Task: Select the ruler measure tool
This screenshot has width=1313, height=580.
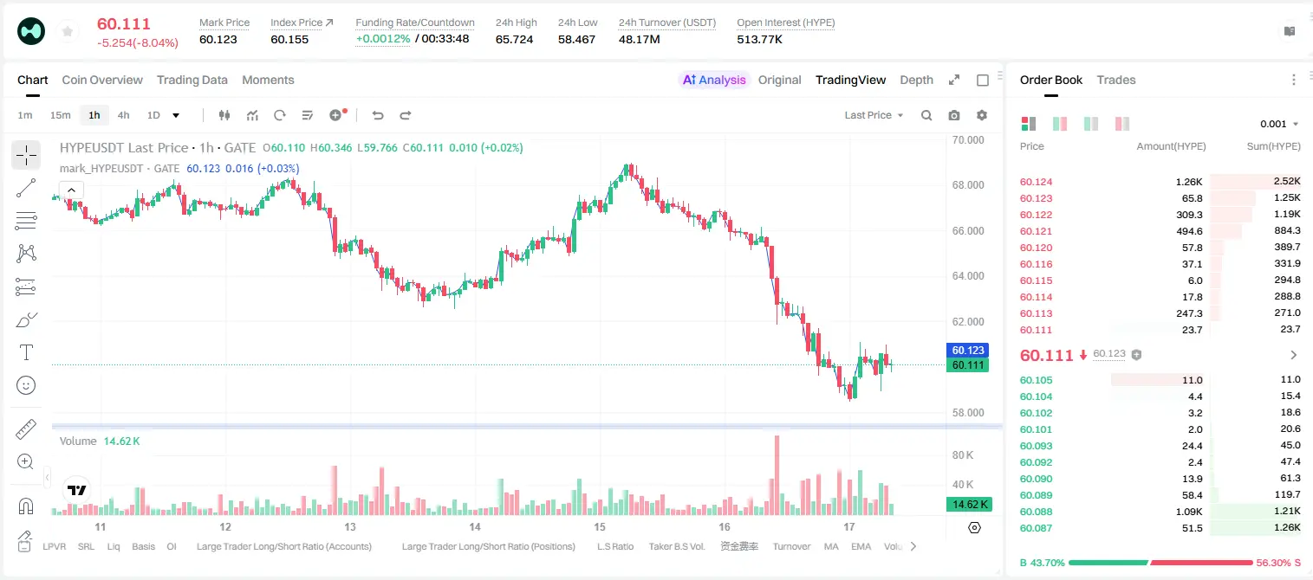Action: (x=26, y=429)
